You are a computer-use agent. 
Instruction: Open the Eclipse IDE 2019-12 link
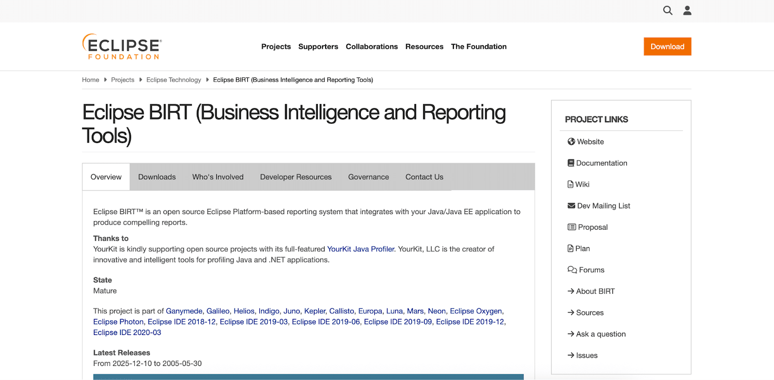point(470,322)
